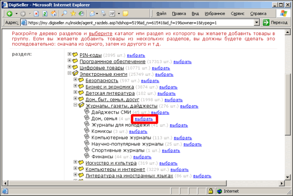Open the Цифровые товары folder link

pyautogui.click(x=102, y=68)
